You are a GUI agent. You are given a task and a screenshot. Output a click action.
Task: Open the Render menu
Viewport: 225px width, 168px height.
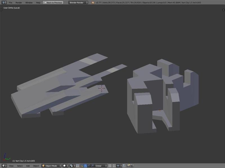19,3
